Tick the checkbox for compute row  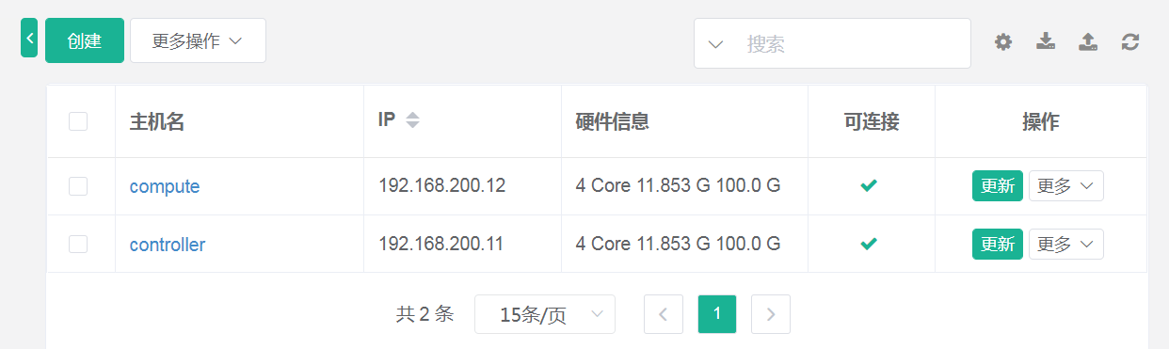point(78,186)
